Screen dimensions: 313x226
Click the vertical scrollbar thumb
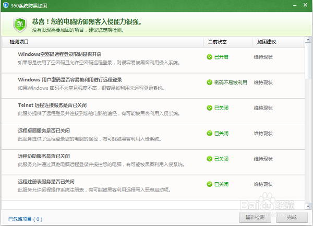pos(308,61)
